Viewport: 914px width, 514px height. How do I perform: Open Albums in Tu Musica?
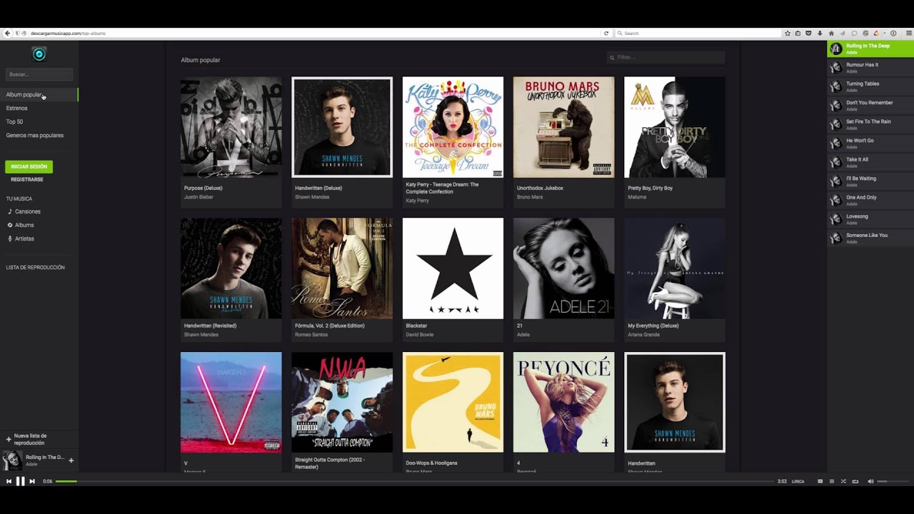pyautogui.click(x=24, y=225)
